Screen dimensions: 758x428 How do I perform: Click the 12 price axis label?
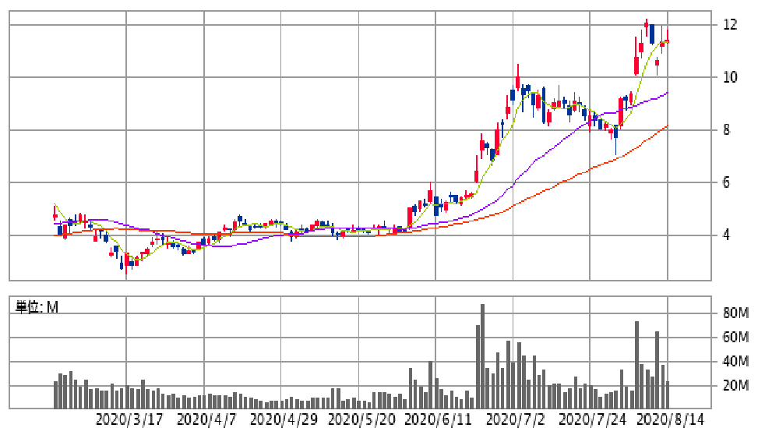730,25
